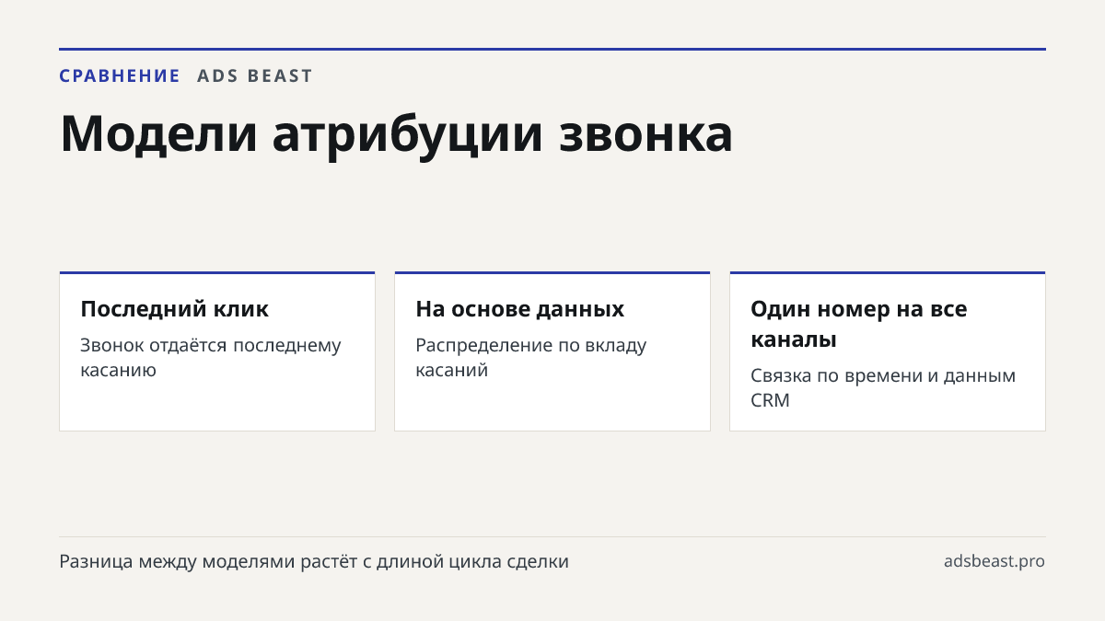This screenshot has height=621, width=1105.
Task: Choose the 'Один номер на все каналы' title
Action: coord(859,324)
